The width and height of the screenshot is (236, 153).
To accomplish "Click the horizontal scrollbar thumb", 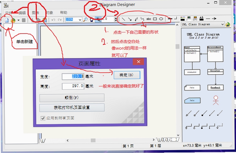I will [93, 140].
